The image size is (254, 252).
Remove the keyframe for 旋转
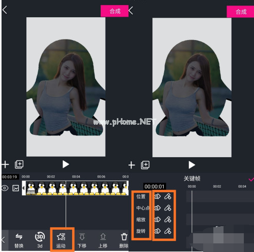168,231
